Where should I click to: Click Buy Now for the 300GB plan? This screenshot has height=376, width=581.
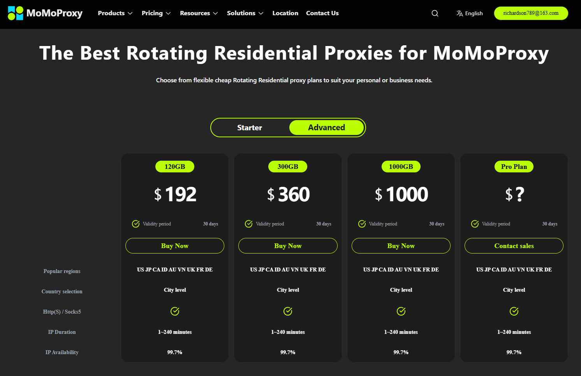[x=288, y=246]
